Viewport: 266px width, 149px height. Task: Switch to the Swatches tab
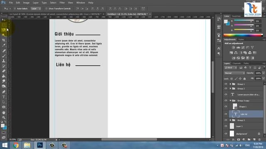coord(236,16)
